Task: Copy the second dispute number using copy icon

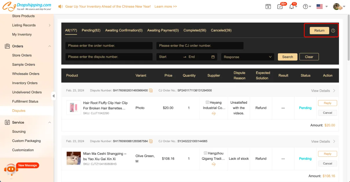Action: 151,141
